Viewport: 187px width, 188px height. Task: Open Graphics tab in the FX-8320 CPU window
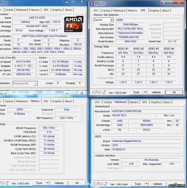click(57, 10)
